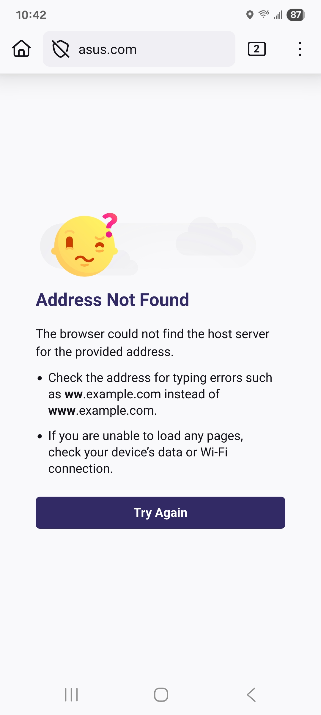Click the Try Again button
Screen dimensions: 321x715
click(160, 513)
